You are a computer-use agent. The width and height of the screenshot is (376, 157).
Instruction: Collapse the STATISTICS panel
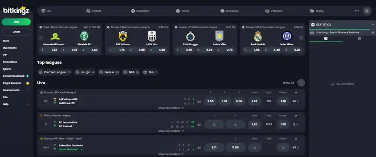click(372, 25)
